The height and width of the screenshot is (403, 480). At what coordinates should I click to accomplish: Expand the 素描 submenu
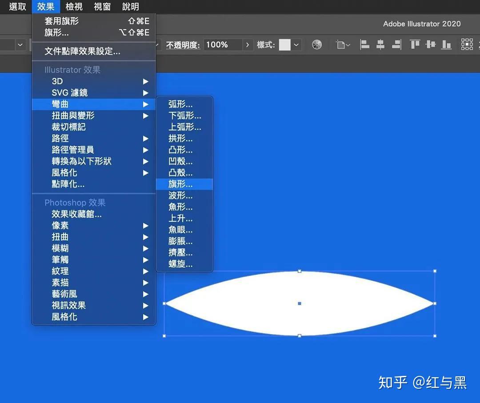[x=94, y=283]
